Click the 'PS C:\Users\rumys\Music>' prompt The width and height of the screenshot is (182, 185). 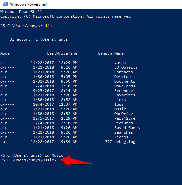point(28,160)
